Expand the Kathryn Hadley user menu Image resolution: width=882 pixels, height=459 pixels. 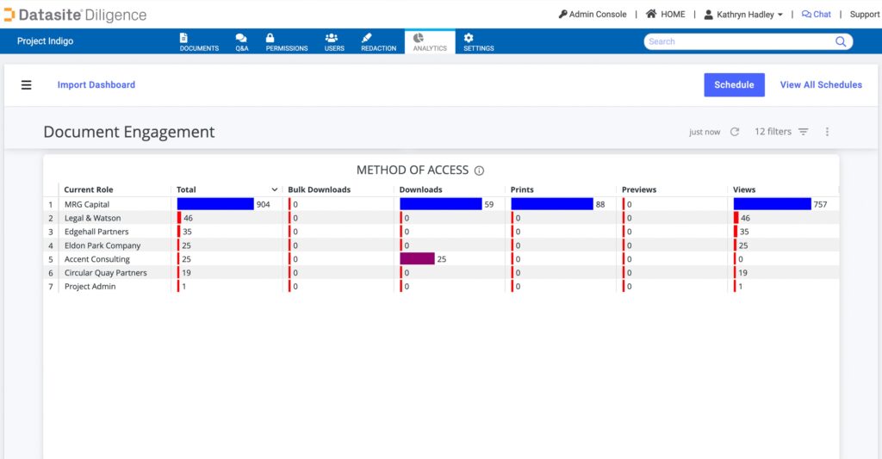743,15
